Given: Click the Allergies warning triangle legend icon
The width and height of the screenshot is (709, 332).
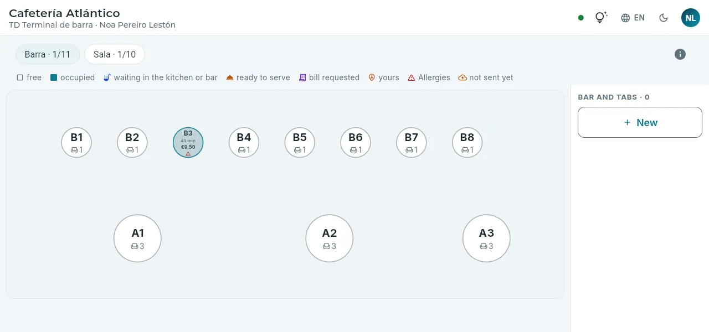Looking at the screenshot, I should click(412, 77).
